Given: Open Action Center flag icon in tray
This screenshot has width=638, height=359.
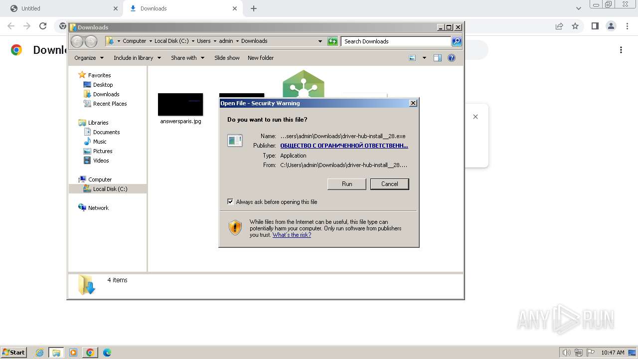Looking at the screenshot, I should (x=591, y=353).
